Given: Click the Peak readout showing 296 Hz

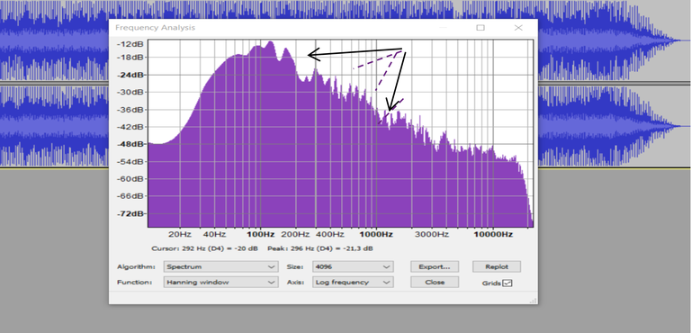Looking at the screenshot, I should pos(320,248).
